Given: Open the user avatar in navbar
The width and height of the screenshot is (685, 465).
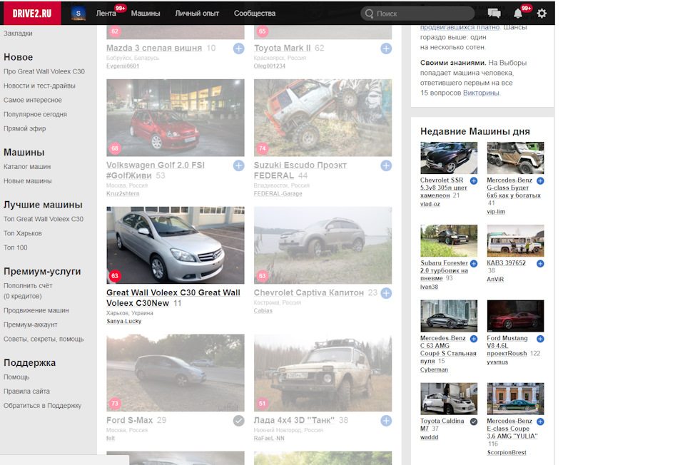Looking at the screenshot, I should [78, 13].
